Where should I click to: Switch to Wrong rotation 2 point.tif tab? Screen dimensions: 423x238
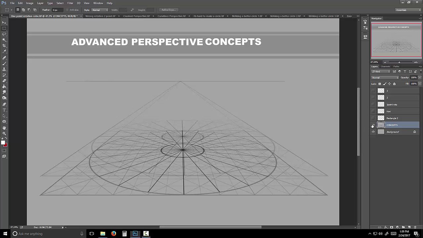point(100,16)
